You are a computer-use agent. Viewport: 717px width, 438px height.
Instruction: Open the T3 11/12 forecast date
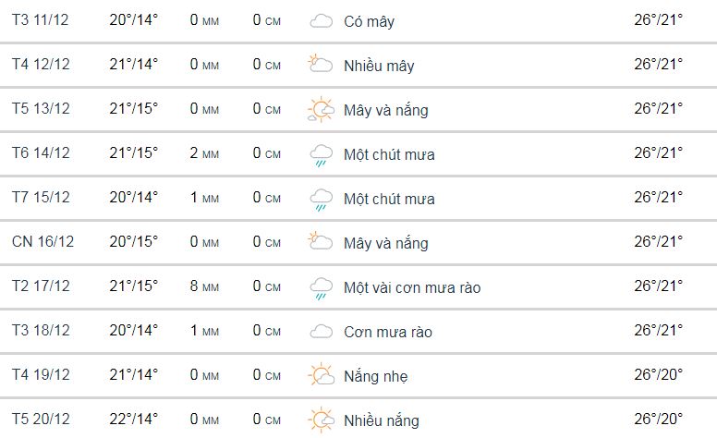click(x=41, y=19)
